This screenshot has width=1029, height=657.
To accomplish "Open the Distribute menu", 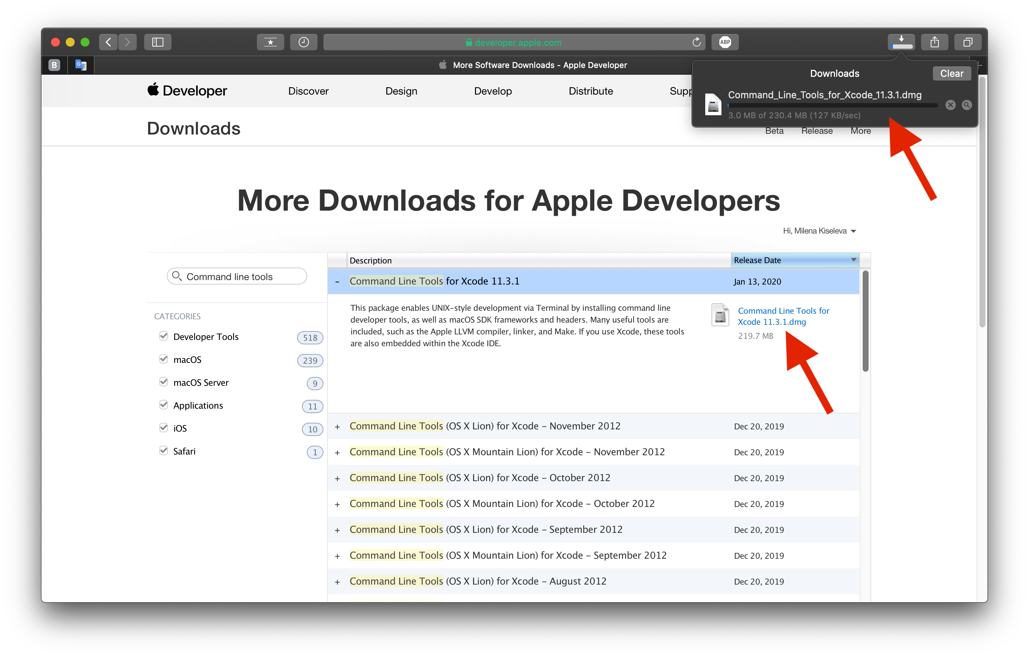I will coord(591,91).
